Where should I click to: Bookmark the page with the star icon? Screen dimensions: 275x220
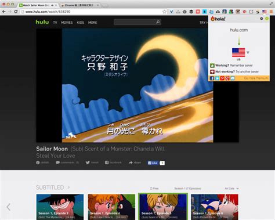click(x=164, y=12)
